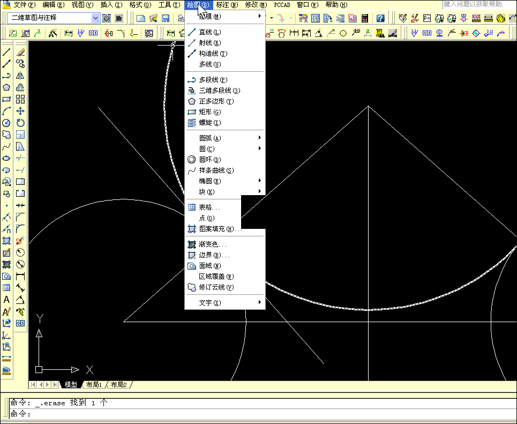
Task: Select the Trim tool in Modify toolbar
Action: (x=20, y=158)
